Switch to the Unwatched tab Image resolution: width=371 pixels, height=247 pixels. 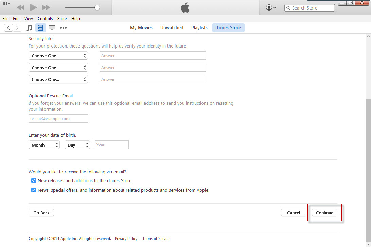coord(172,28)
